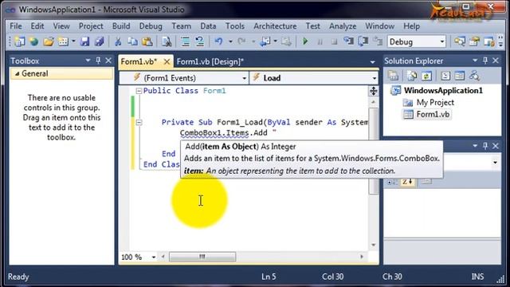
Task: Sort properties alphabetically with A-Z button
Action: pos(407,182)
